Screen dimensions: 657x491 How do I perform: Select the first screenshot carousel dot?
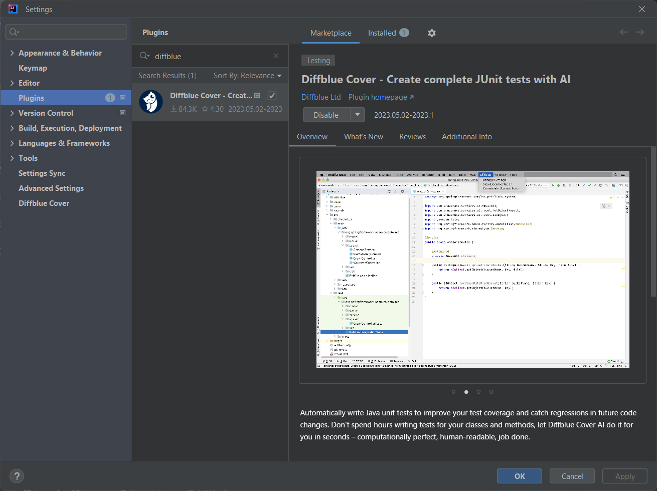tap(453, 392)
